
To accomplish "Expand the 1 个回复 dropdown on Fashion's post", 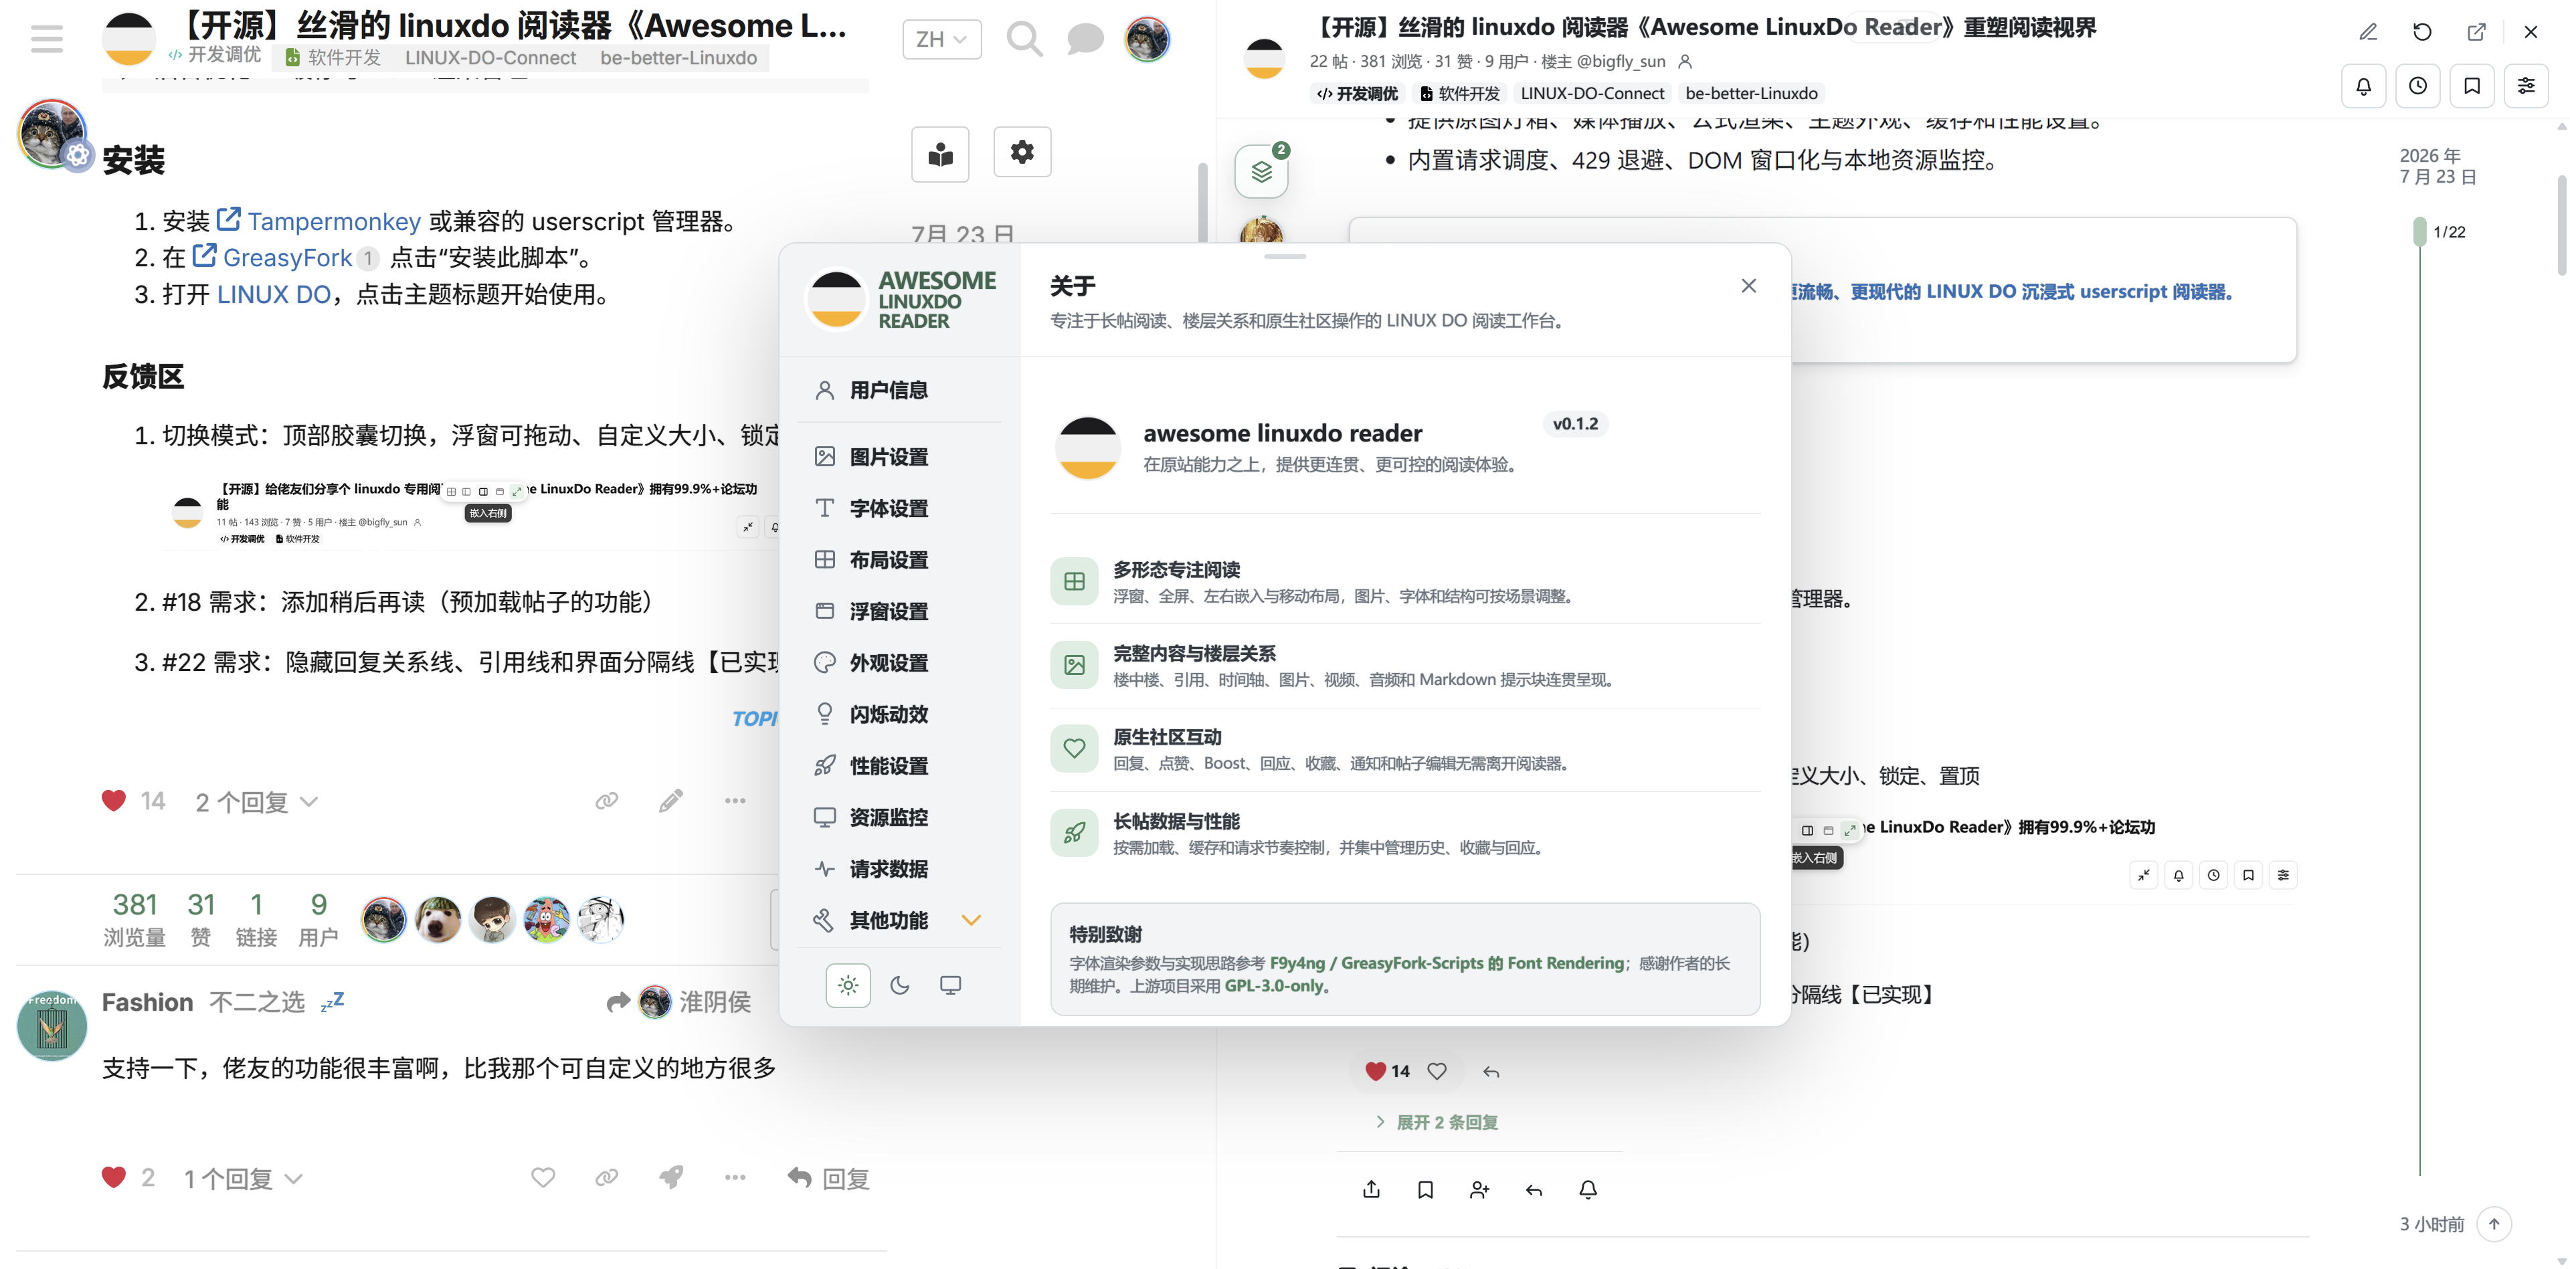I will tap(242, 1179).
